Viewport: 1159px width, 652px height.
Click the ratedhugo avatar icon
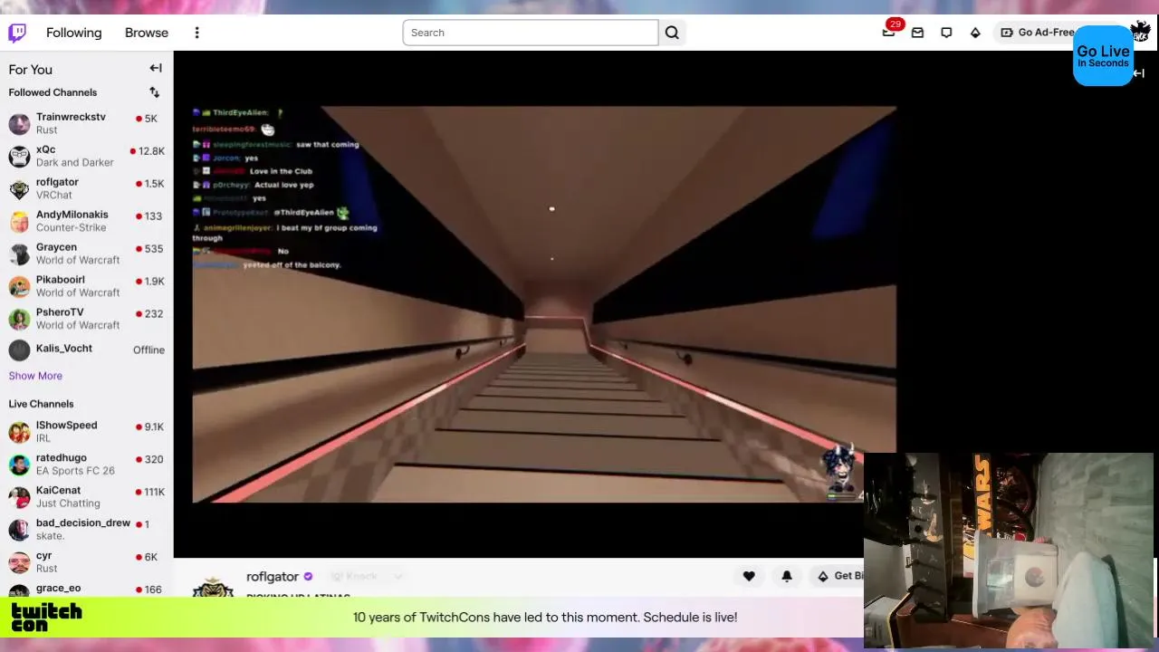coord(19,465)
